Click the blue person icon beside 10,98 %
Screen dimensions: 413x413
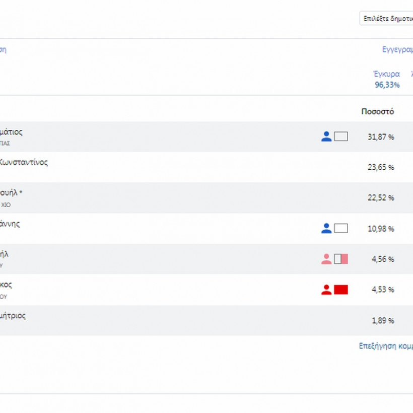point(326,228)
